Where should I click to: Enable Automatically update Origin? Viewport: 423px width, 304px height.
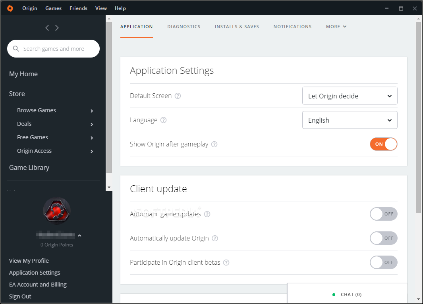(x=383, y=238)
